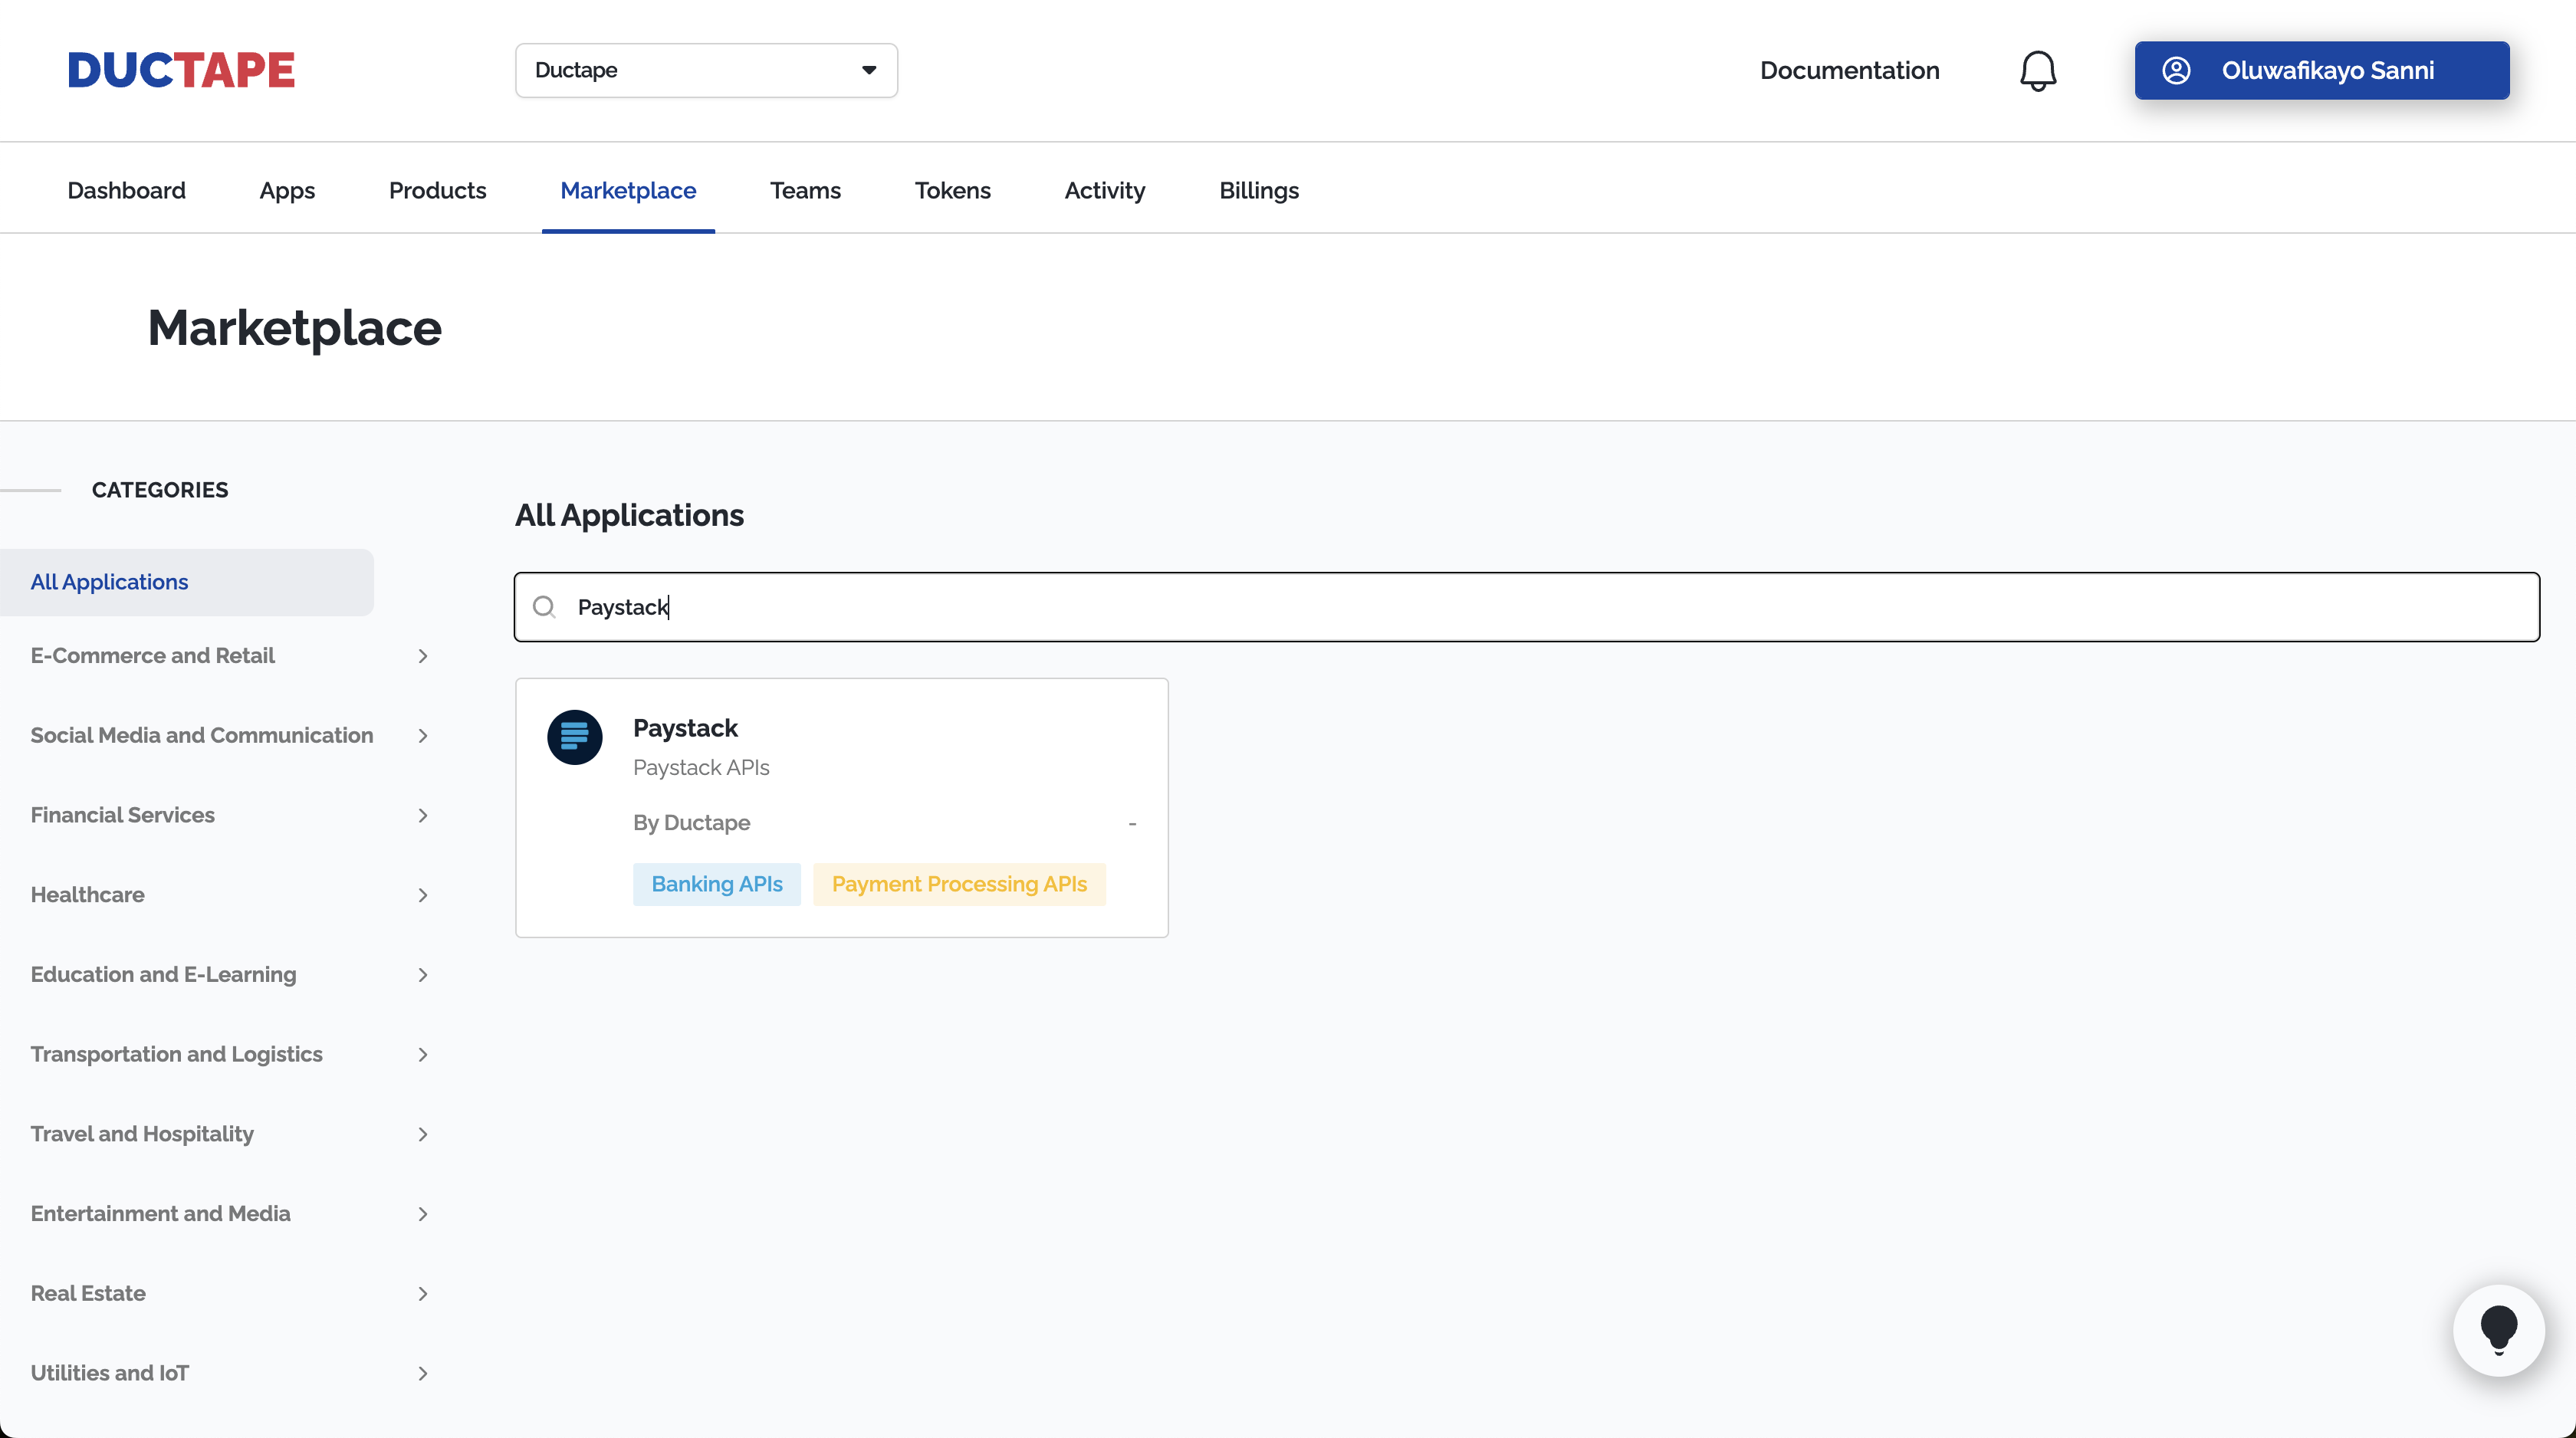The height and width of the screenshot is (1438, 2576).
Task: Select Education and E-Learning category
Action: point(163,975)
